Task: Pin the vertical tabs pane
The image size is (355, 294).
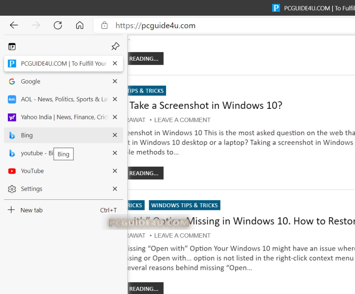Action: 115,47
